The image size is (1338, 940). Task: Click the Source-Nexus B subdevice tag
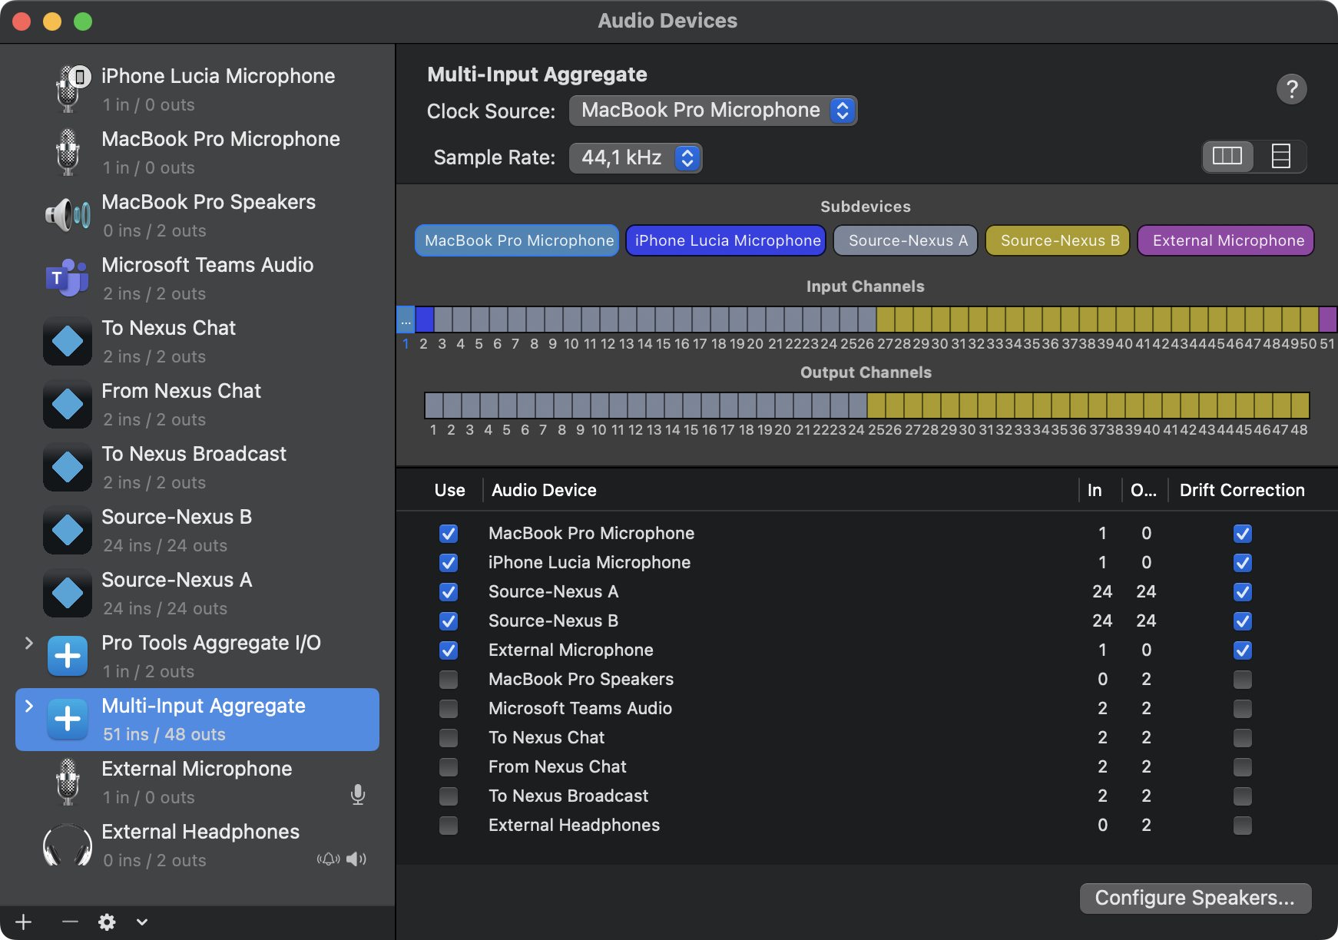coord(1058,240)
